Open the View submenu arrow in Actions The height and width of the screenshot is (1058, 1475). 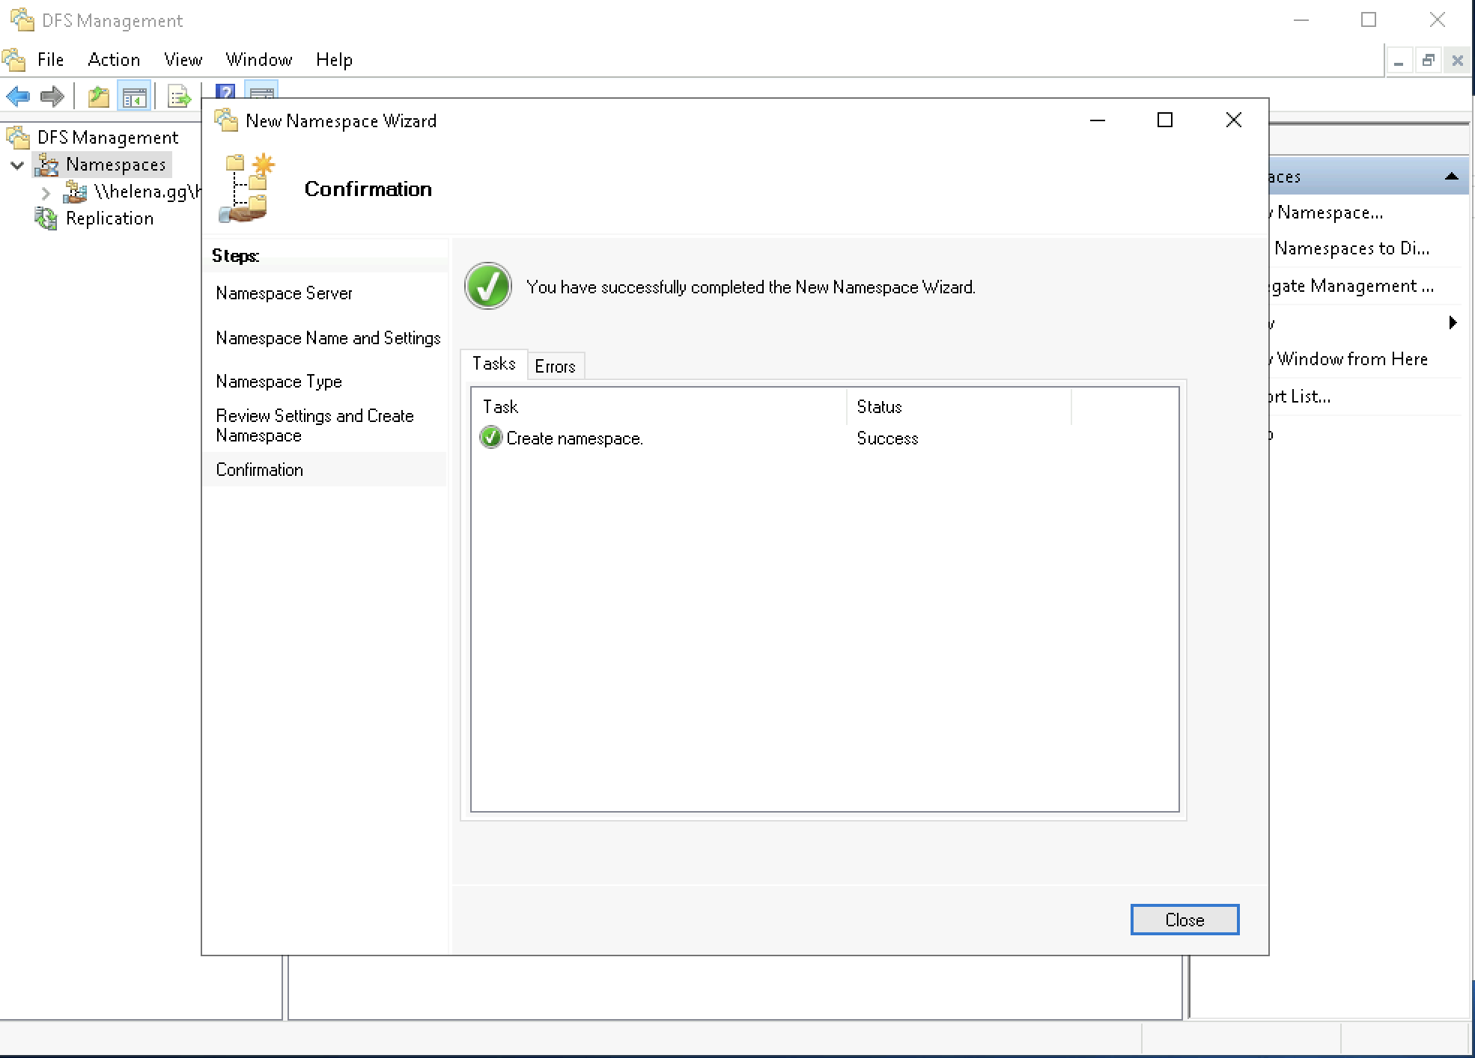(x=1453, y=323)
